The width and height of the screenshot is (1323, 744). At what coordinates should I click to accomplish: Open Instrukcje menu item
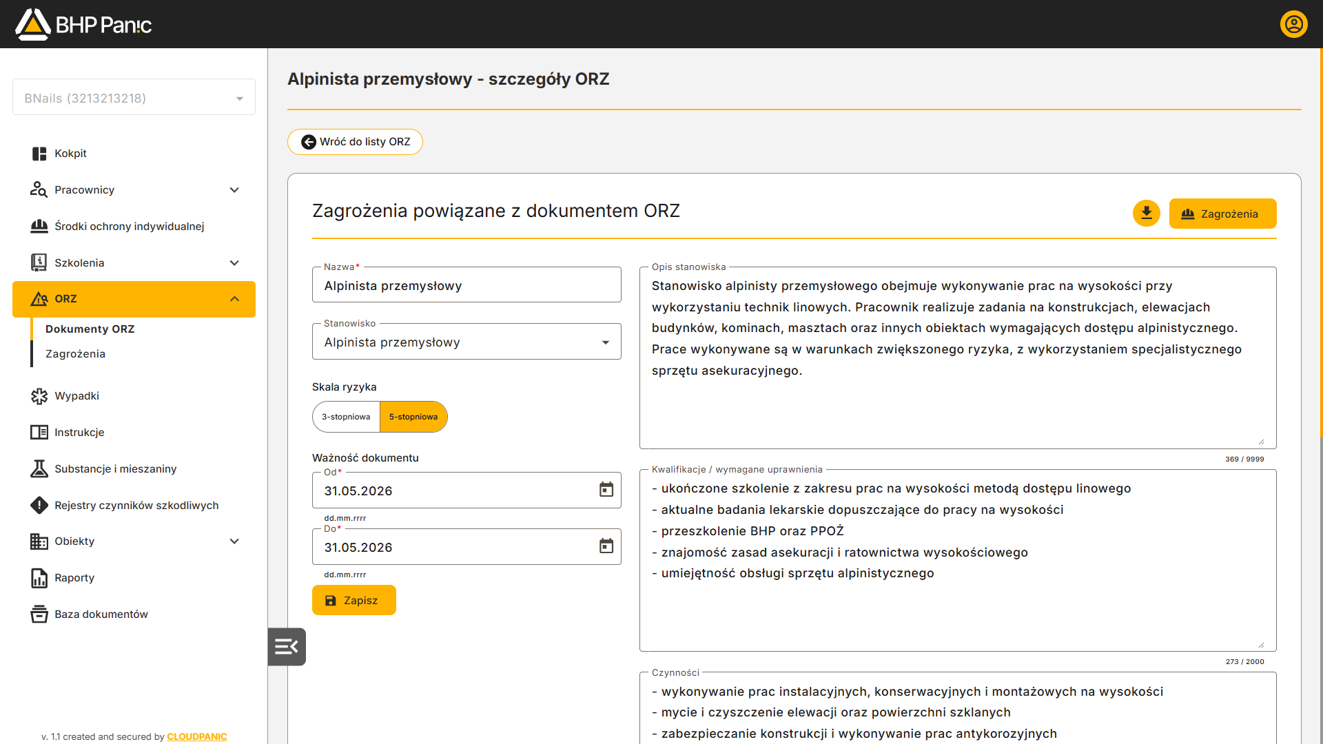134,433
